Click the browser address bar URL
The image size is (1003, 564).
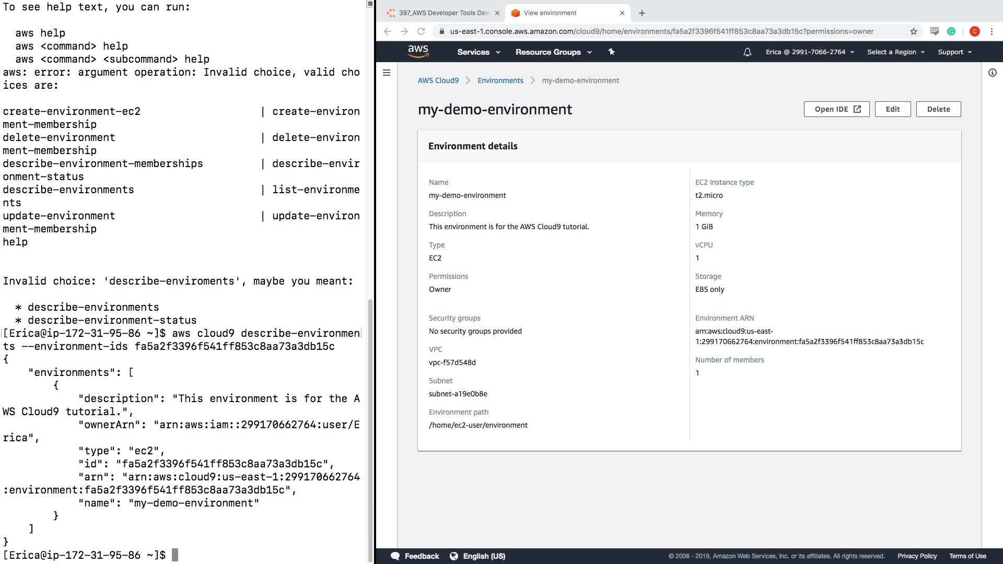point(661,31)
